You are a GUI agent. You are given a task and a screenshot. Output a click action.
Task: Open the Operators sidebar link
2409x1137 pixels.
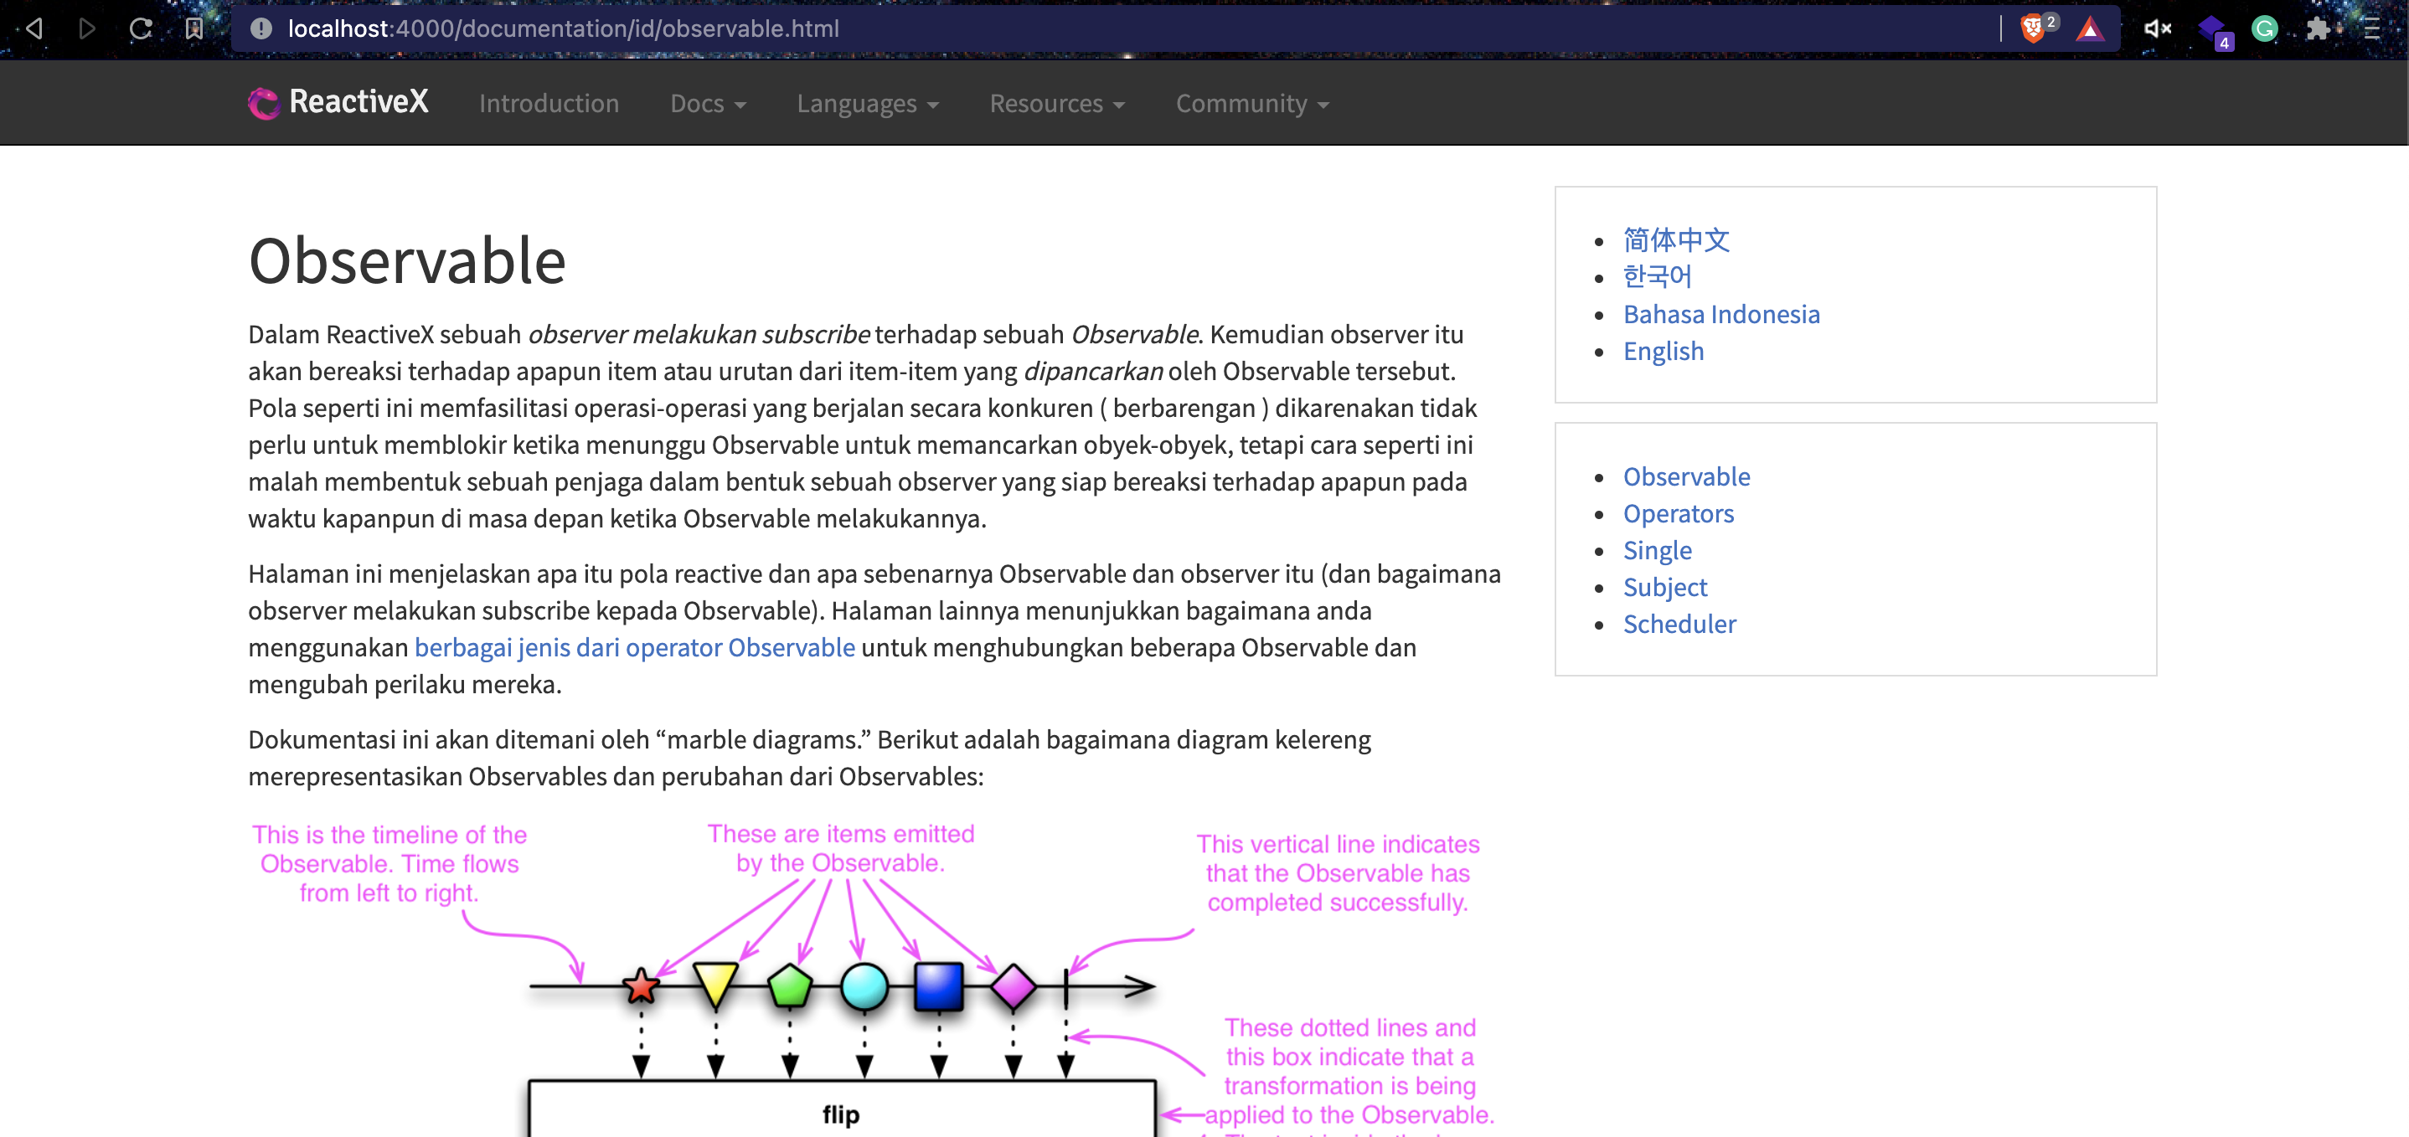tap(1678, 513)
